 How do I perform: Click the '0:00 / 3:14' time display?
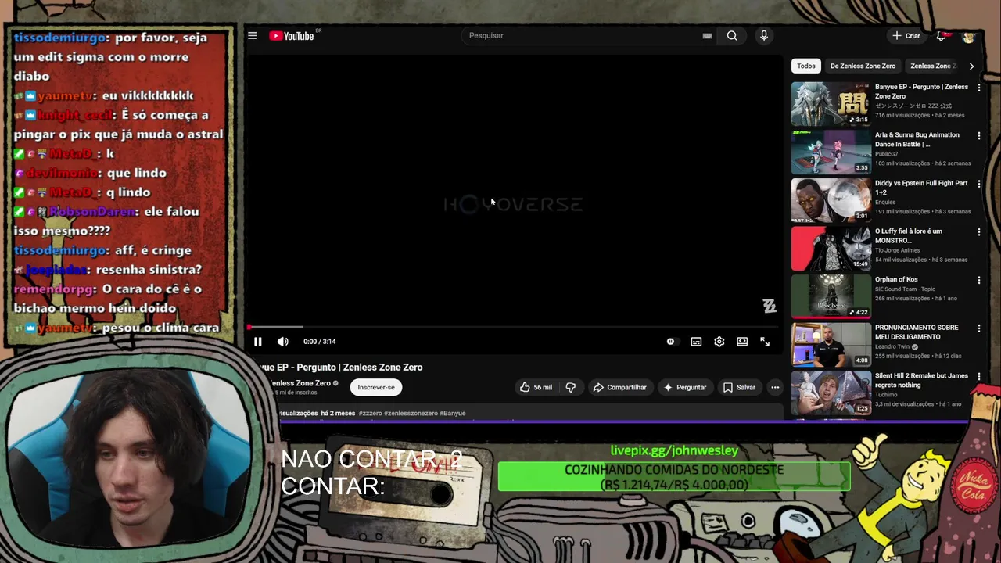click(x=319, y=342)
